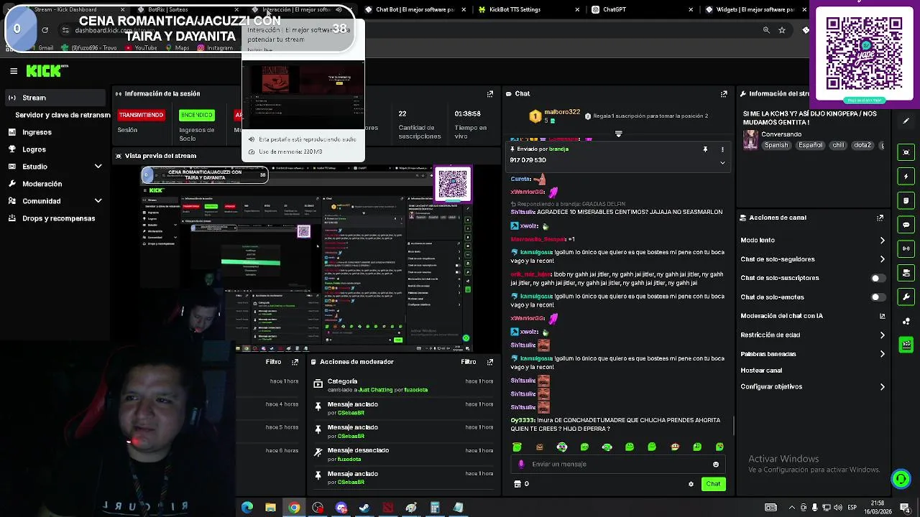The width and height of the screenshot is (920, 517).
Task: Expand the pinned message 917 079 530
Action: click(x=722, y=162)
